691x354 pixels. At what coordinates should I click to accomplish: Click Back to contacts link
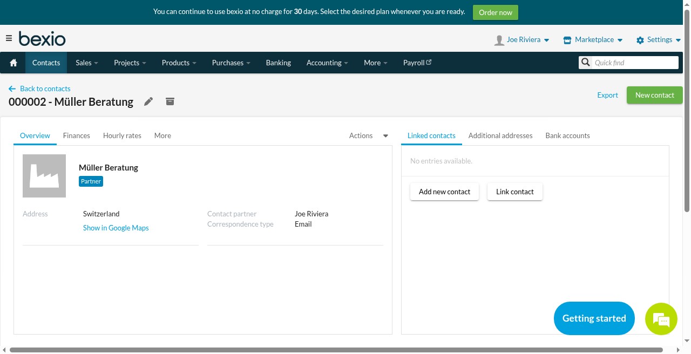(x=45, y=88)
